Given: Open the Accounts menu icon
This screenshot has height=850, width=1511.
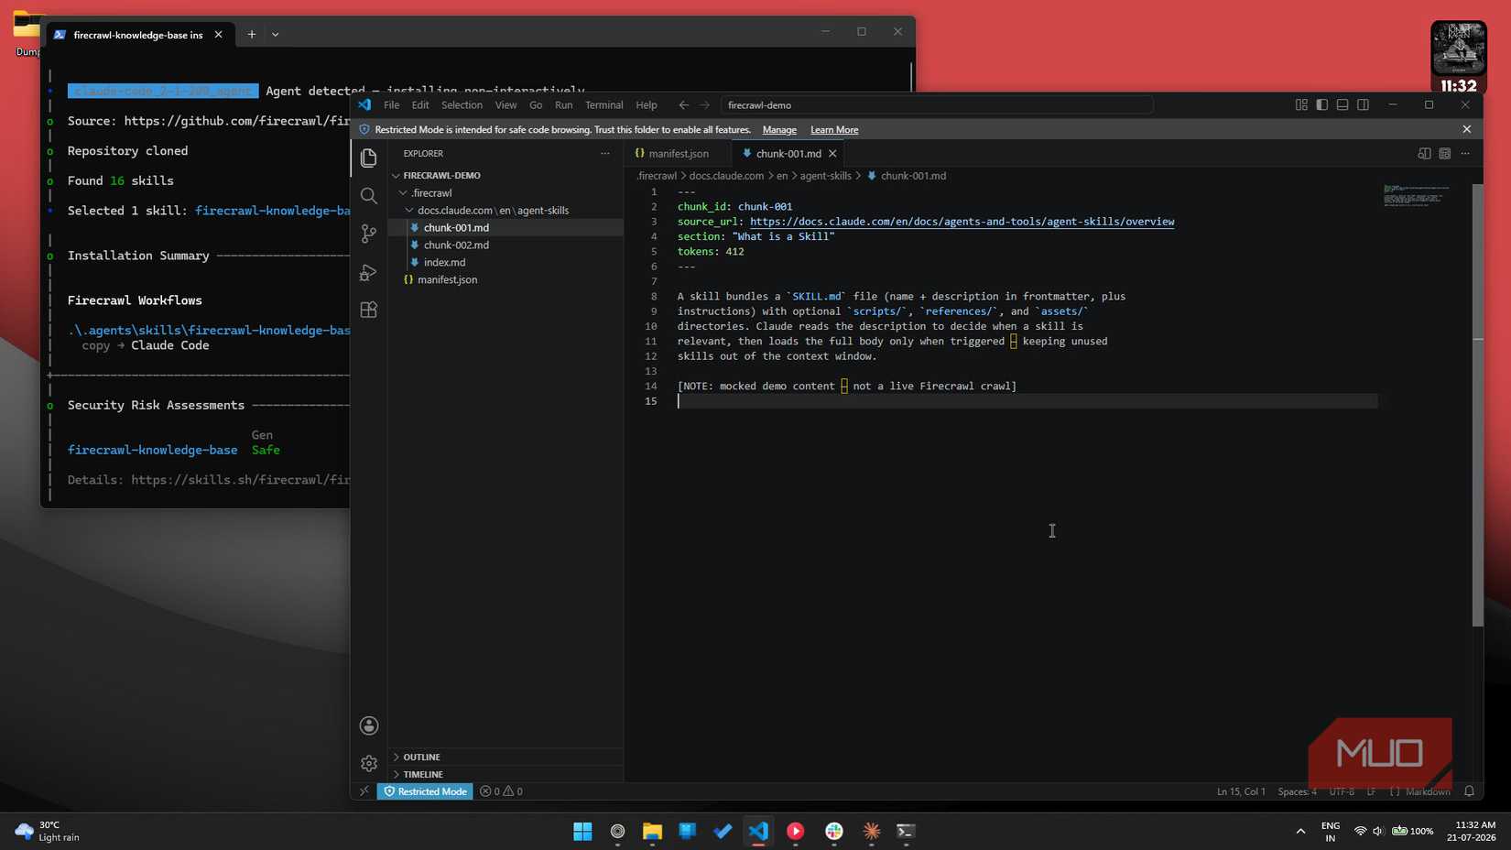Looking at the screenshot, I should tap(369, 725).
